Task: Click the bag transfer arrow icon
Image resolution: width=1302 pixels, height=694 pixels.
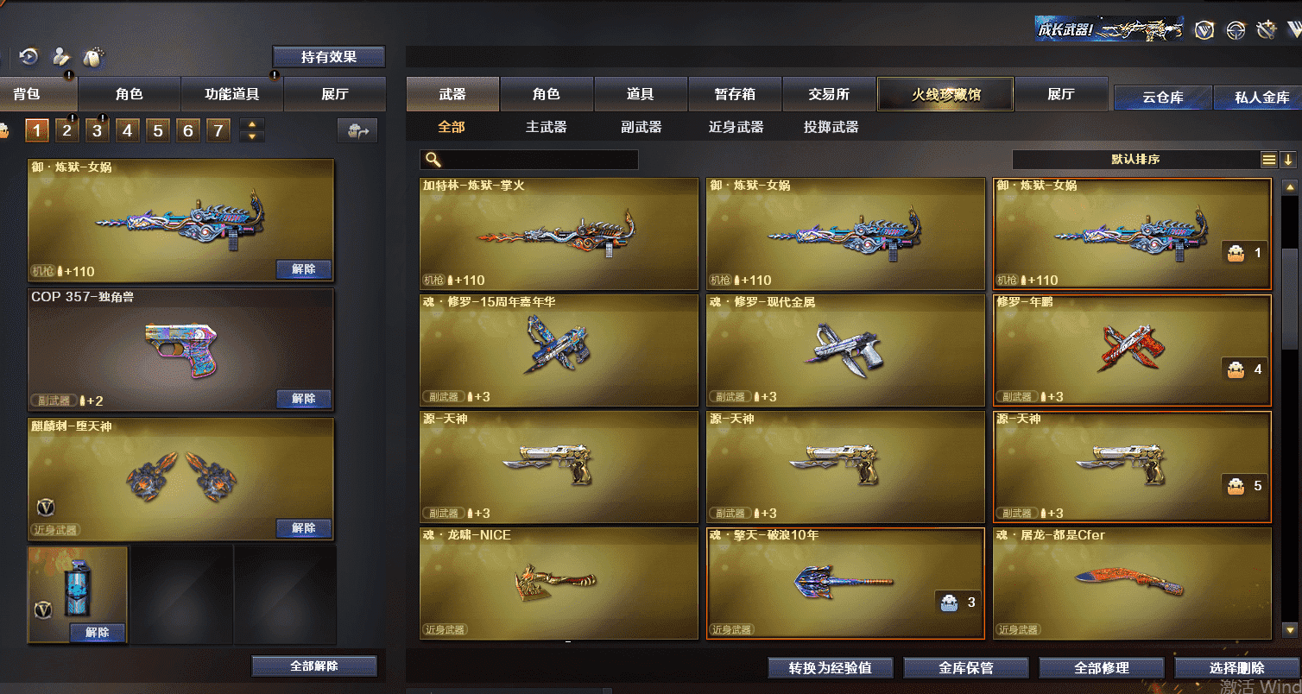Action: click(x=357, y=130)
